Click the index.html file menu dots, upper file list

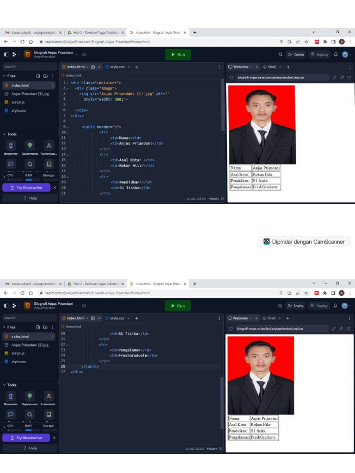pyautogui.click(x=53, y=85)
